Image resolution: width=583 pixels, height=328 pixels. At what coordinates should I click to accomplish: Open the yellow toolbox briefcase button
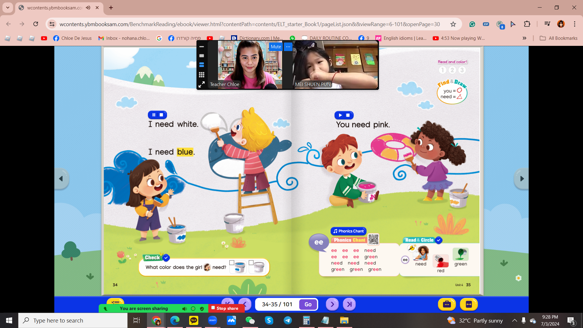(x=447, y=304)
